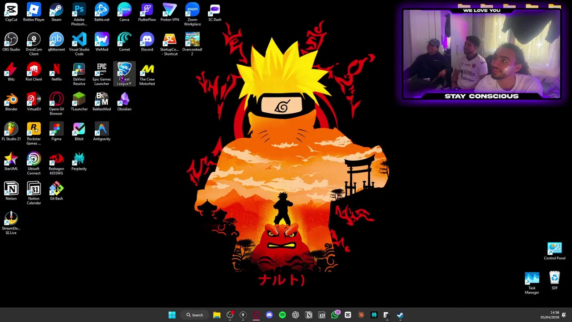Select the OBS Studio desktop shortcut
Viewport: 572px width, 322px height.
11,42
